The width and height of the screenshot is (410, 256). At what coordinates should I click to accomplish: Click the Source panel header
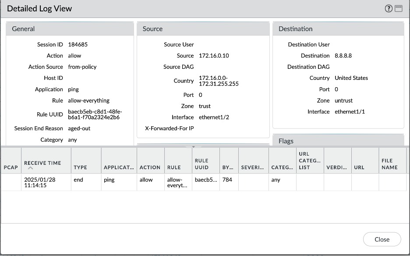click(x=203, y=29)
